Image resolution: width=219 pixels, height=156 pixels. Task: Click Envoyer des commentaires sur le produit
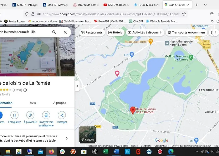(x=191, y=146)
